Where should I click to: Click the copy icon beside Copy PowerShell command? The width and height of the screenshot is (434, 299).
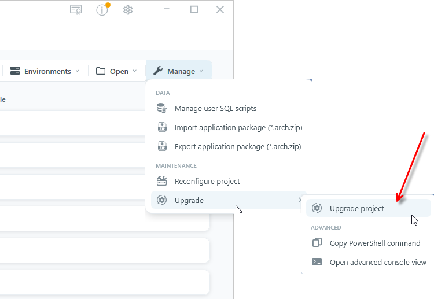pyautogui.click(x=317, y=242)
